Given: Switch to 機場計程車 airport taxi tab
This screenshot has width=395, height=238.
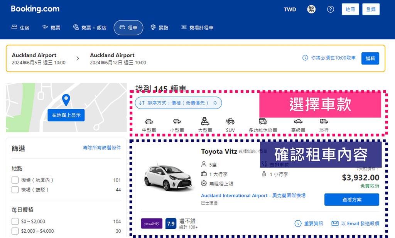Looking at the screenshot, I should tap(197, 27).
